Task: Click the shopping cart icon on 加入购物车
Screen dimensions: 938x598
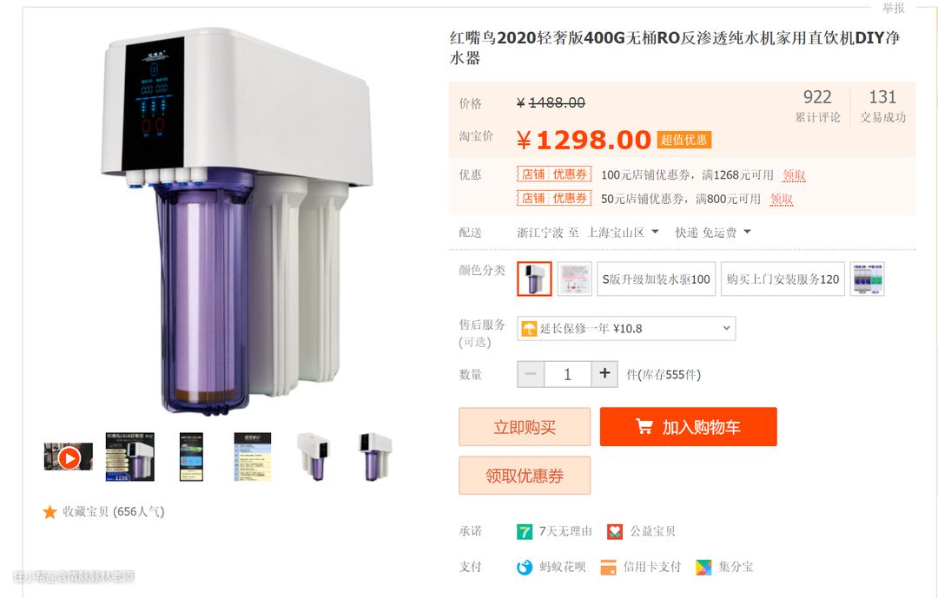Action: coord(644,426)
